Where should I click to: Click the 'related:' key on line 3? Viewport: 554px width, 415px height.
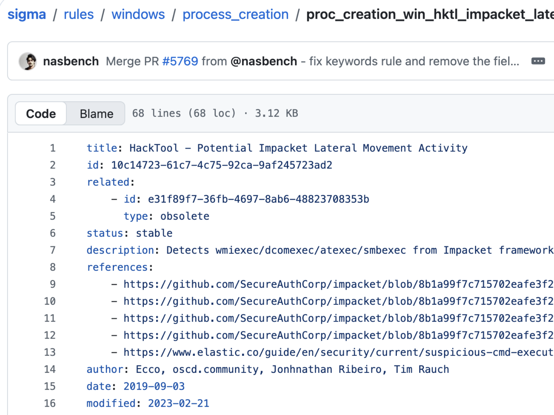pyautogui.click(x=110, y=182)
